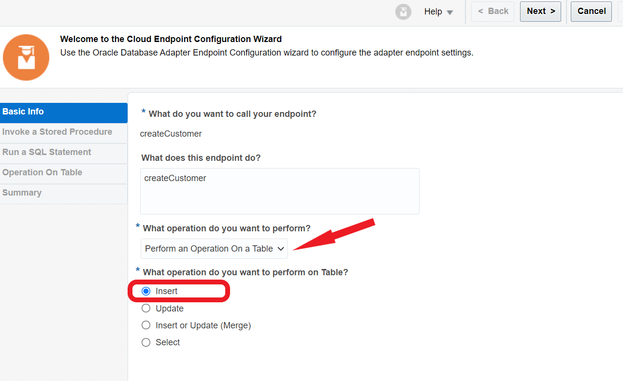The height and width of the screenshot is (381, 623).
Task: Go to Operation On Table step
Action: pyautogui.click(x=63, y=173)
